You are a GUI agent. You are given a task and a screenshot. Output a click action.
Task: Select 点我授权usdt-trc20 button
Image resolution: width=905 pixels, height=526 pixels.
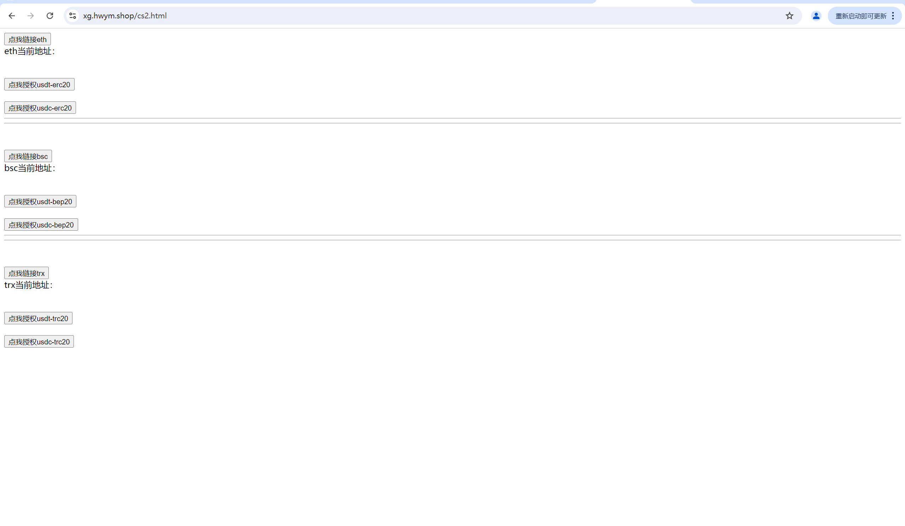(x=39, y=318)
